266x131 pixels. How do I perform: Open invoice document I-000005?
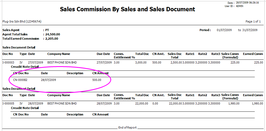pyautogui.click(x=8, y=103)
